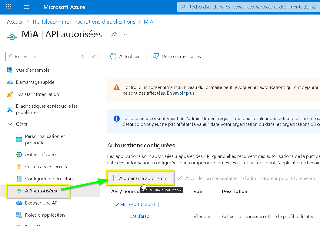
Task: Pin the MiA API autorisées page
Action: pos(114,34)
